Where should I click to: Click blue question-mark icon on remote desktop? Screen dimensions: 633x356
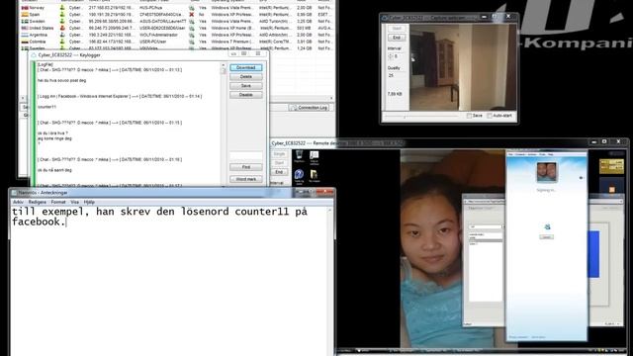(299, 174)
